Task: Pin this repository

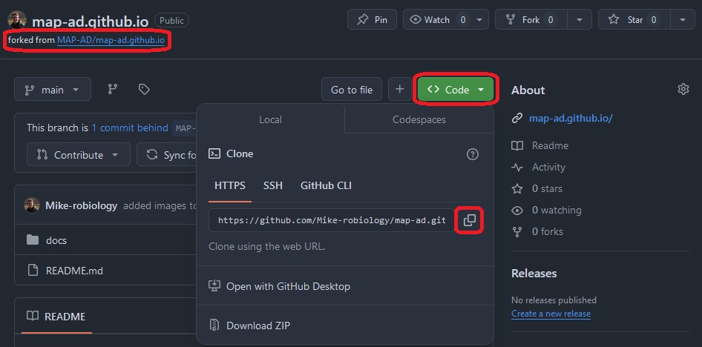Action: [372, 20]
